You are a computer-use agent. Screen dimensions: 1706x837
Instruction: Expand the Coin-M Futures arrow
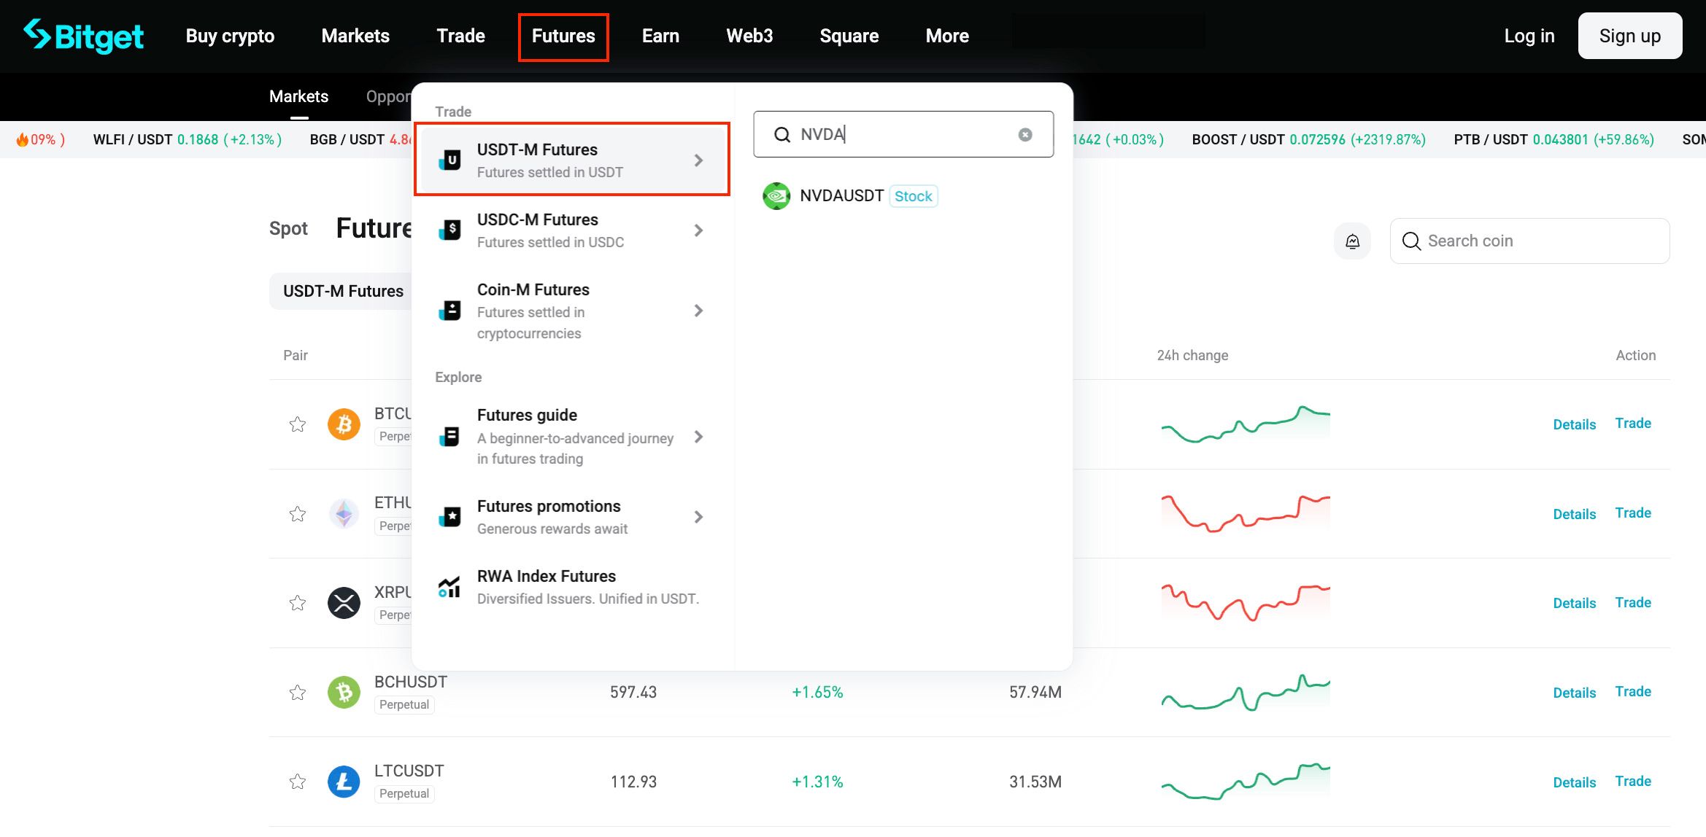tap(698, 311)
